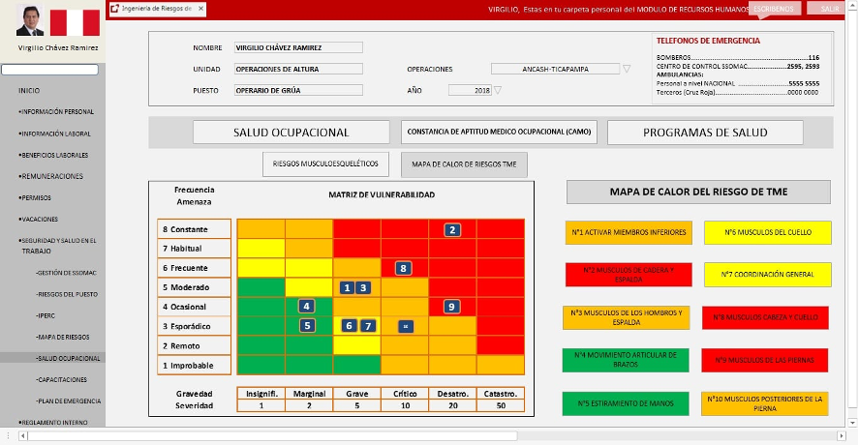Click the green N°5 Estiramiento de Manos swatch
This screenshot has width=859, height=445.
(627, 403)
